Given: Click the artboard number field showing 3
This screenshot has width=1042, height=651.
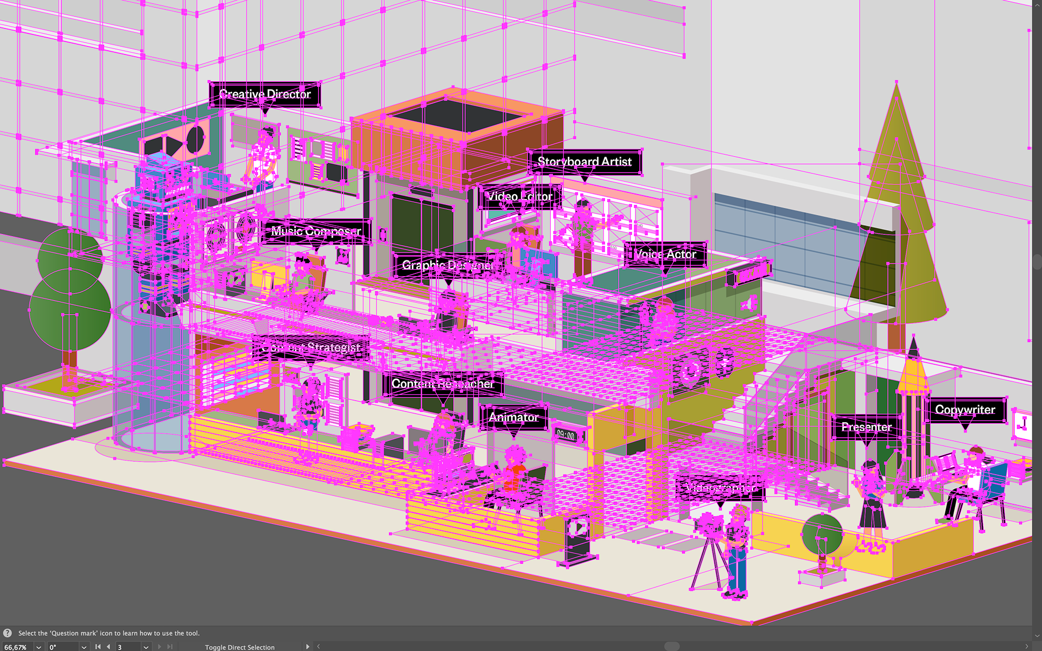Looking at the screenshot, I should (129, 647).
